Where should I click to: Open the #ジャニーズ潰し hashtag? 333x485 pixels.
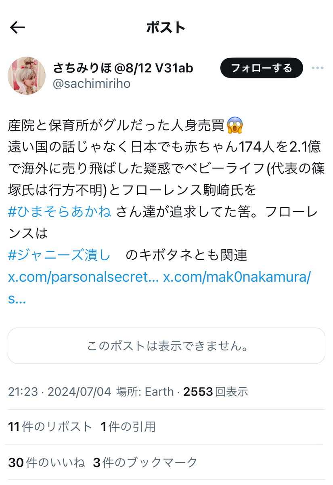pyautogui.click(x=59, y=255)
